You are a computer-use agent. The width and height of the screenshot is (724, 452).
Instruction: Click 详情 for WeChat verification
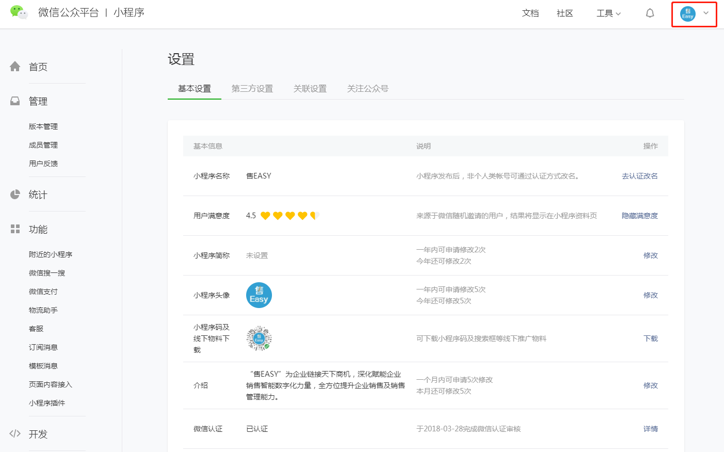[650, 429]
